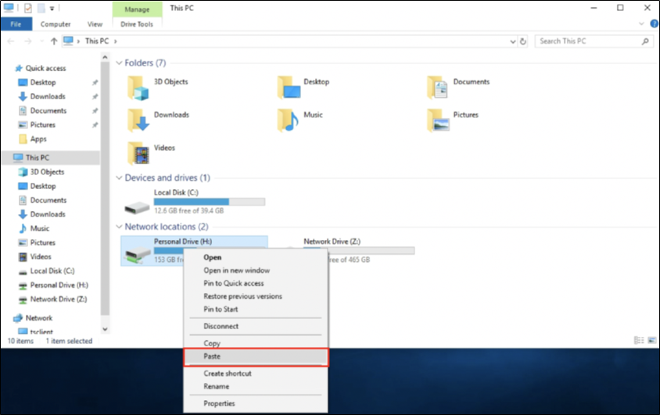Select the Local Disk (C:) drive icon
This screenshot has width=660, height=415.
click(x=137, y=207)
